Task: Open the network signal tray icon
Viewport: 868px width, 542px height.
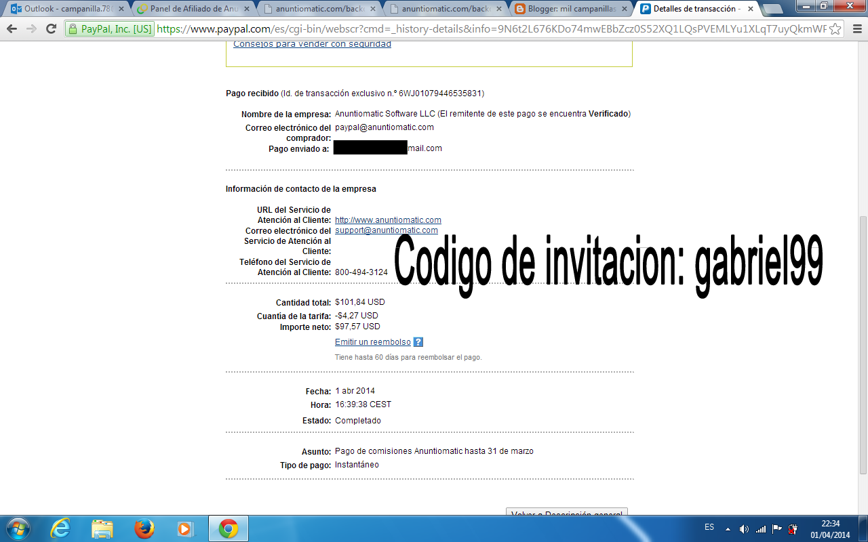Action: [x=761, y=529]
